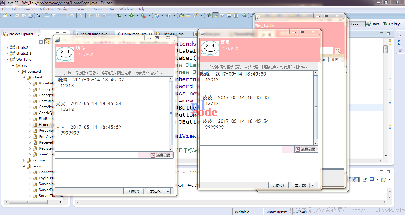This screenshot has height=215, width=405.
Task: Run the program with green play icon
Action: (x=131, y=15)
